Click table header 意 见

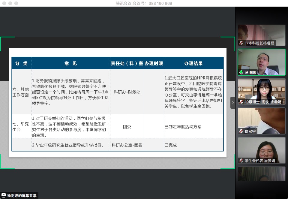point(70,63)
